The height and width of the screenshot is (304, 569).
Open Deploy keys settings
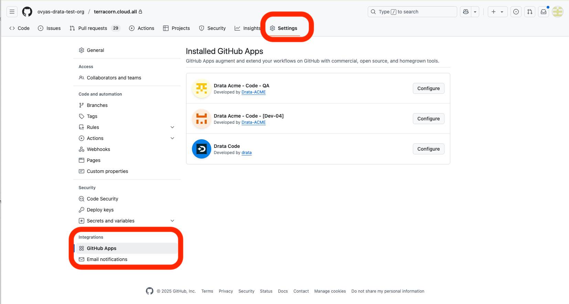(127, 210)
